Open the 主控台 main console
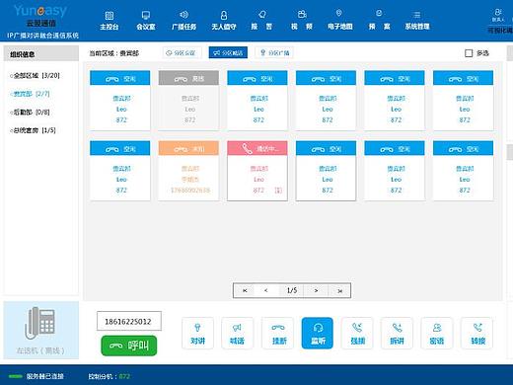This screenshot has width=513, height=385. pos(110,21)
